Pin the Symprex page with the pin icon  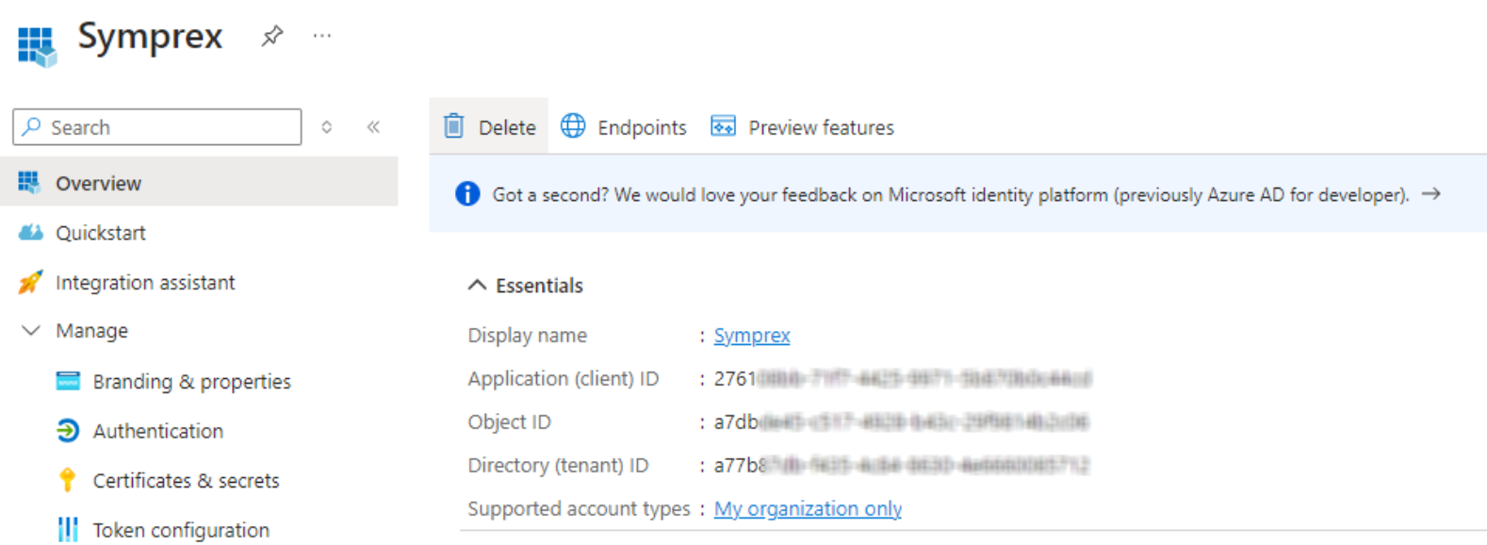[272, 37]
